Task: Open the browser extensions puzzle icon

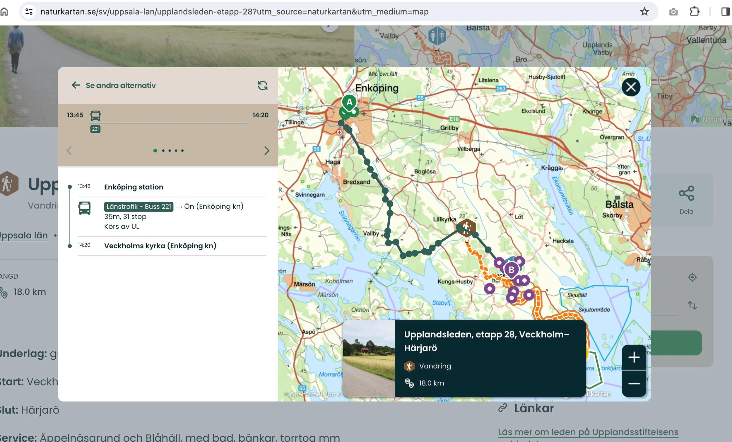Action: pyautogui.click(x=694, y=12)
